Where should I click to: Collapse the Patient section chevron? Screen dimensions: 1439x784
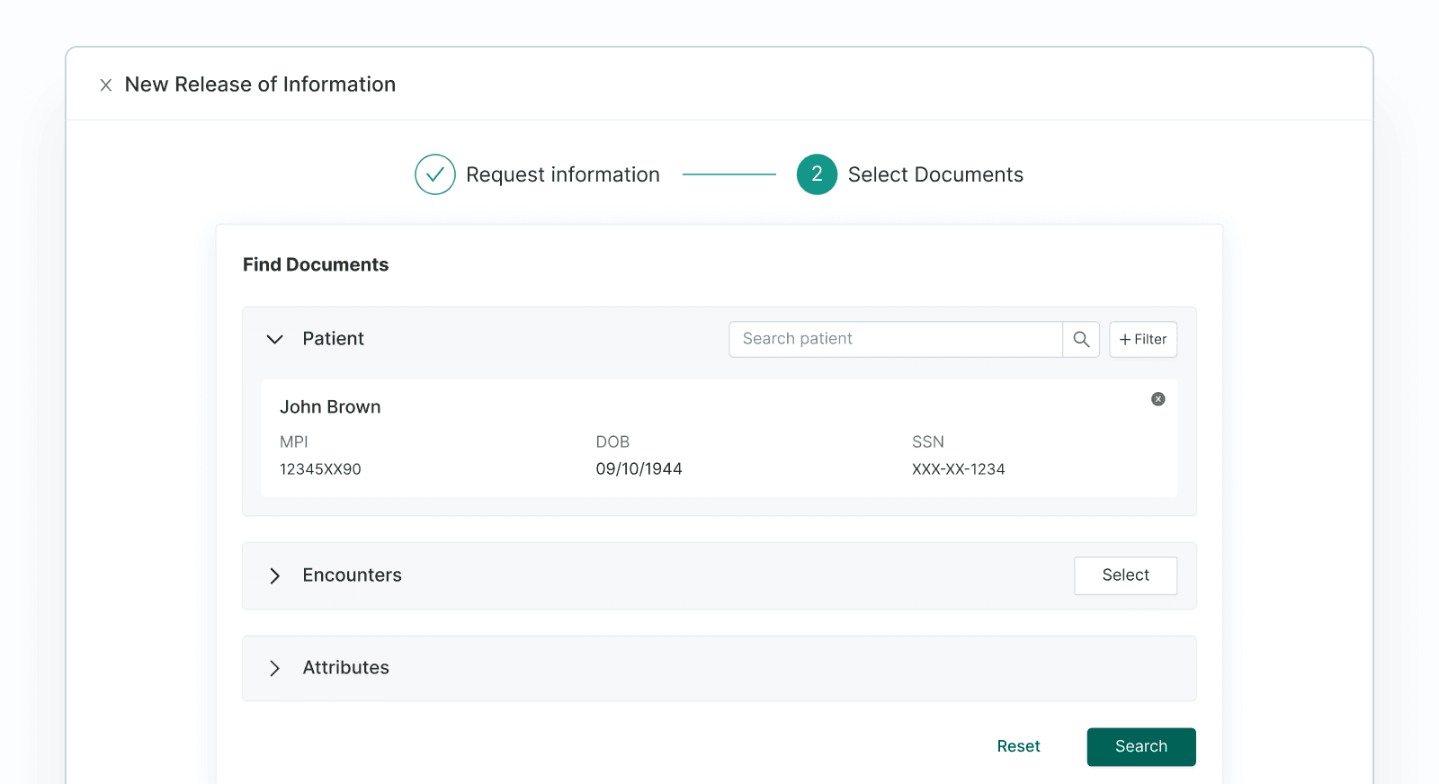coord(275,339)
